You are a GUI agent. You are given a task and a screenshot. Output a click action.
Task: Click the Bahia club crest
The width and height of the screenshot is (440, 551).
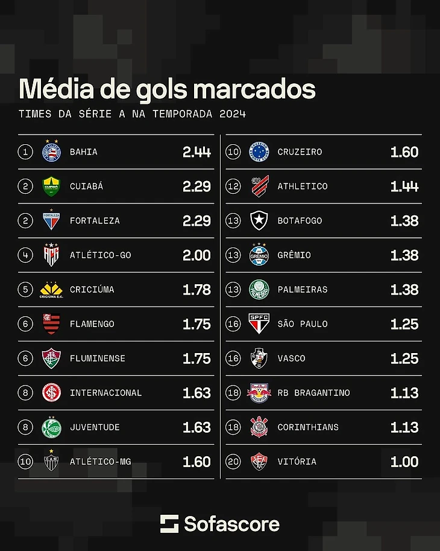click(51, 151)
